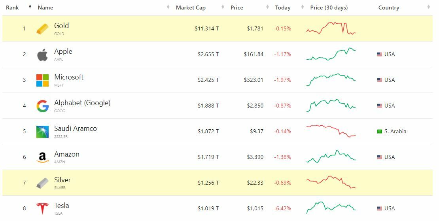Open the Microsoft name link
439x221 pixels.
(69, 77)
